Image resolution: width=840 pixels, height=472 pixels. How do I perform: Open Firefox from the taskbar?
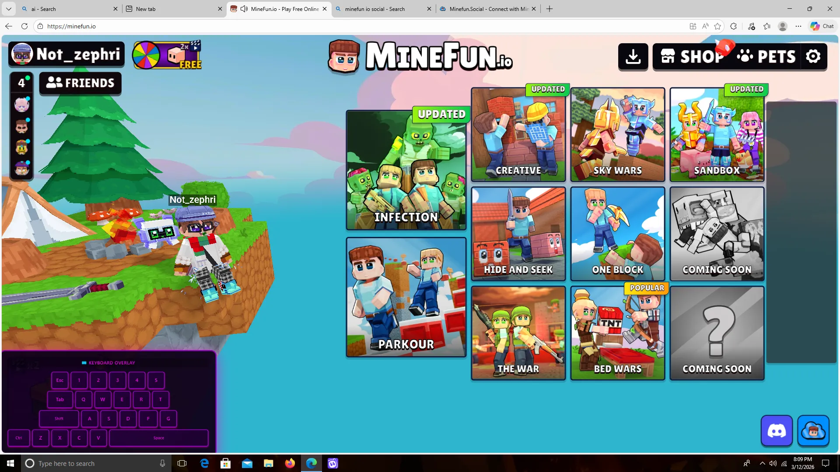290,463
